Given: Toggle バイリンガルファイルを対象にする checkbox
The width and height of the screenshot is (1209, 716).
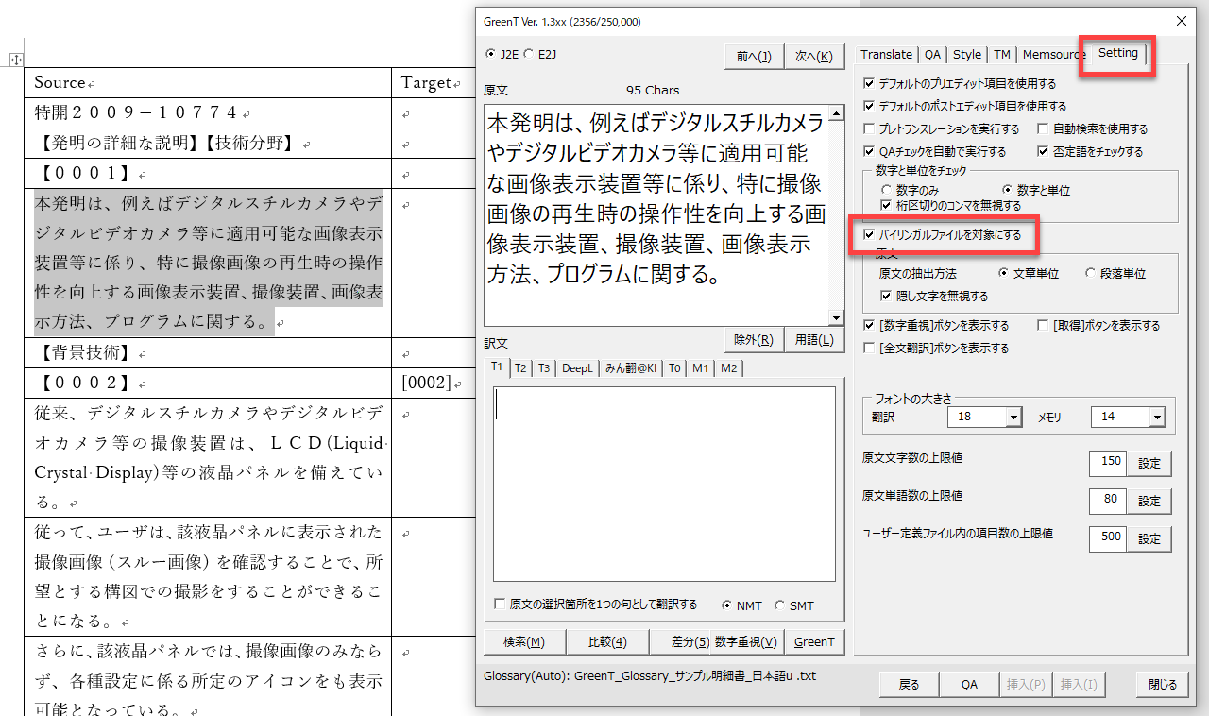Looking at the screenshot, I should pyautogui.click(x=870, y=235).
